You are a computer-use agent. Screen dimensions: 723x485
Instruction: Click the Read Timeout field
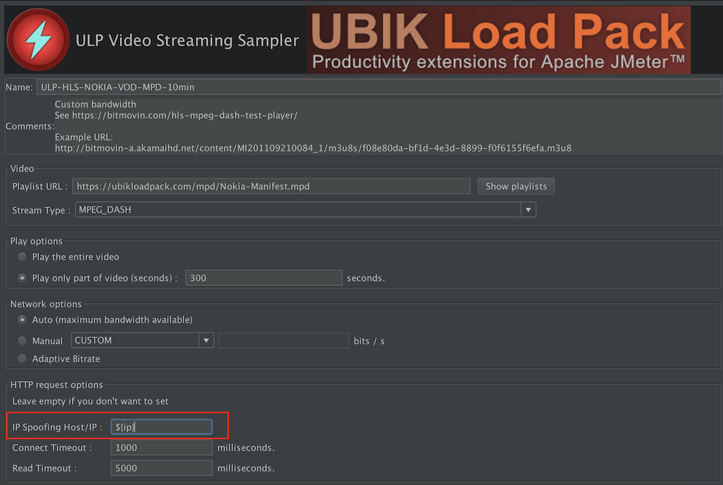(x=162, y=469)
